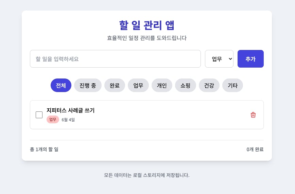The width and height of the screenshot is (295, 194).
Task: Click the 6월 4일 date label
Action: 68,120
